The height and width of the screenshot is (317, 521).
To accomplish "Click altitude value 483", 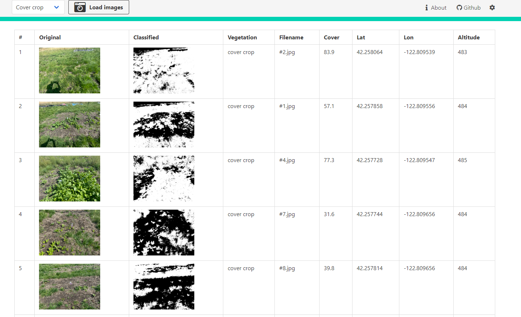I will pyautogui.click(x=462, y=52).
